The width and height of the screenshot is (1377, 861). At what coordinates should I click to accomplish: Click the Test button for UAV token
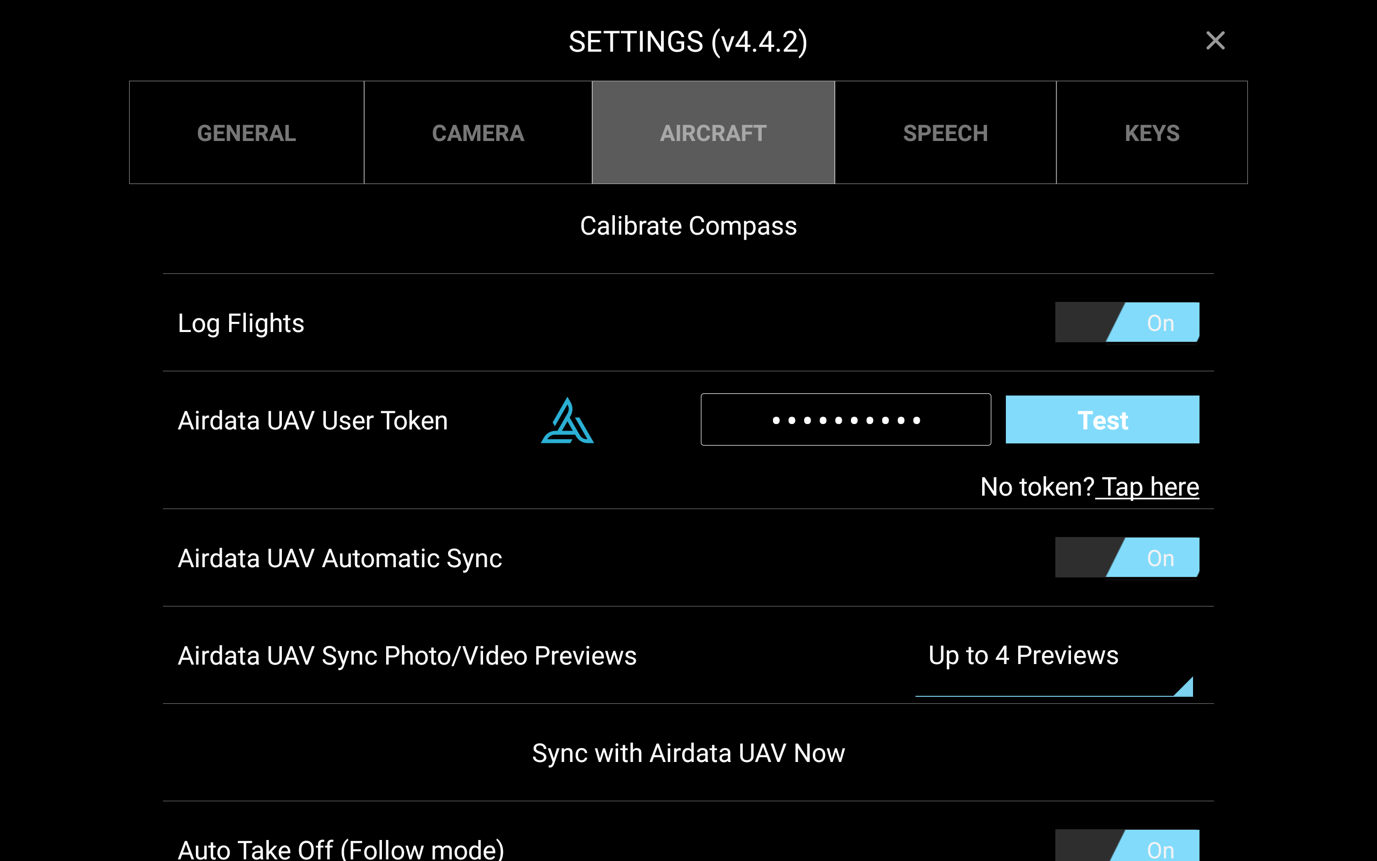coord(1102,420)
